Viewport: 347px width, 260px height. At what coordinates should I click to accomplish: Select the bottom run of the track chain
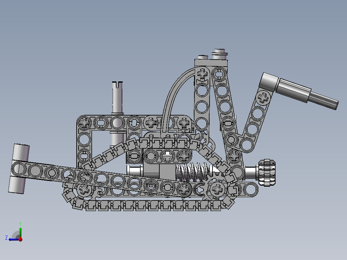[153, 206]
